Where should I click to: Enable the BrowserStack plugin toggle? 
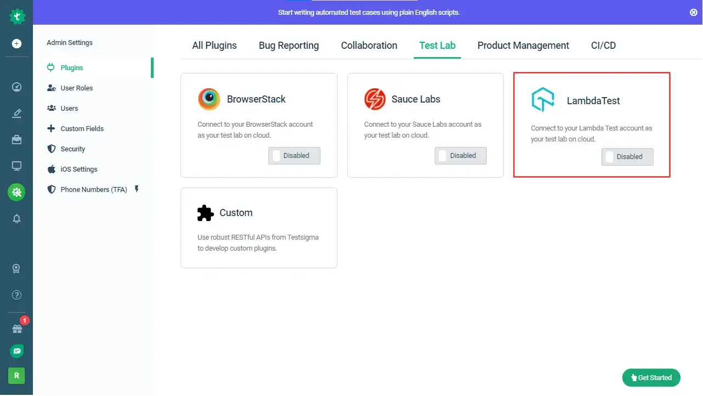pyautogui.click(x=294, y=155)
